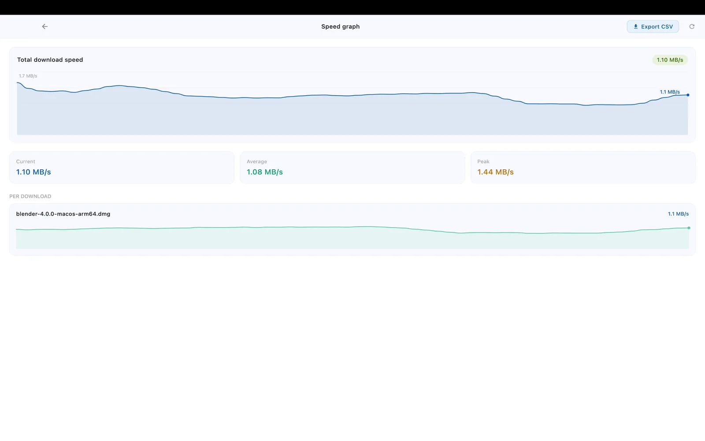The width and height of the screenshot is (705, 441).
Task: Click the blender download green chart
Action: (352, 237)
